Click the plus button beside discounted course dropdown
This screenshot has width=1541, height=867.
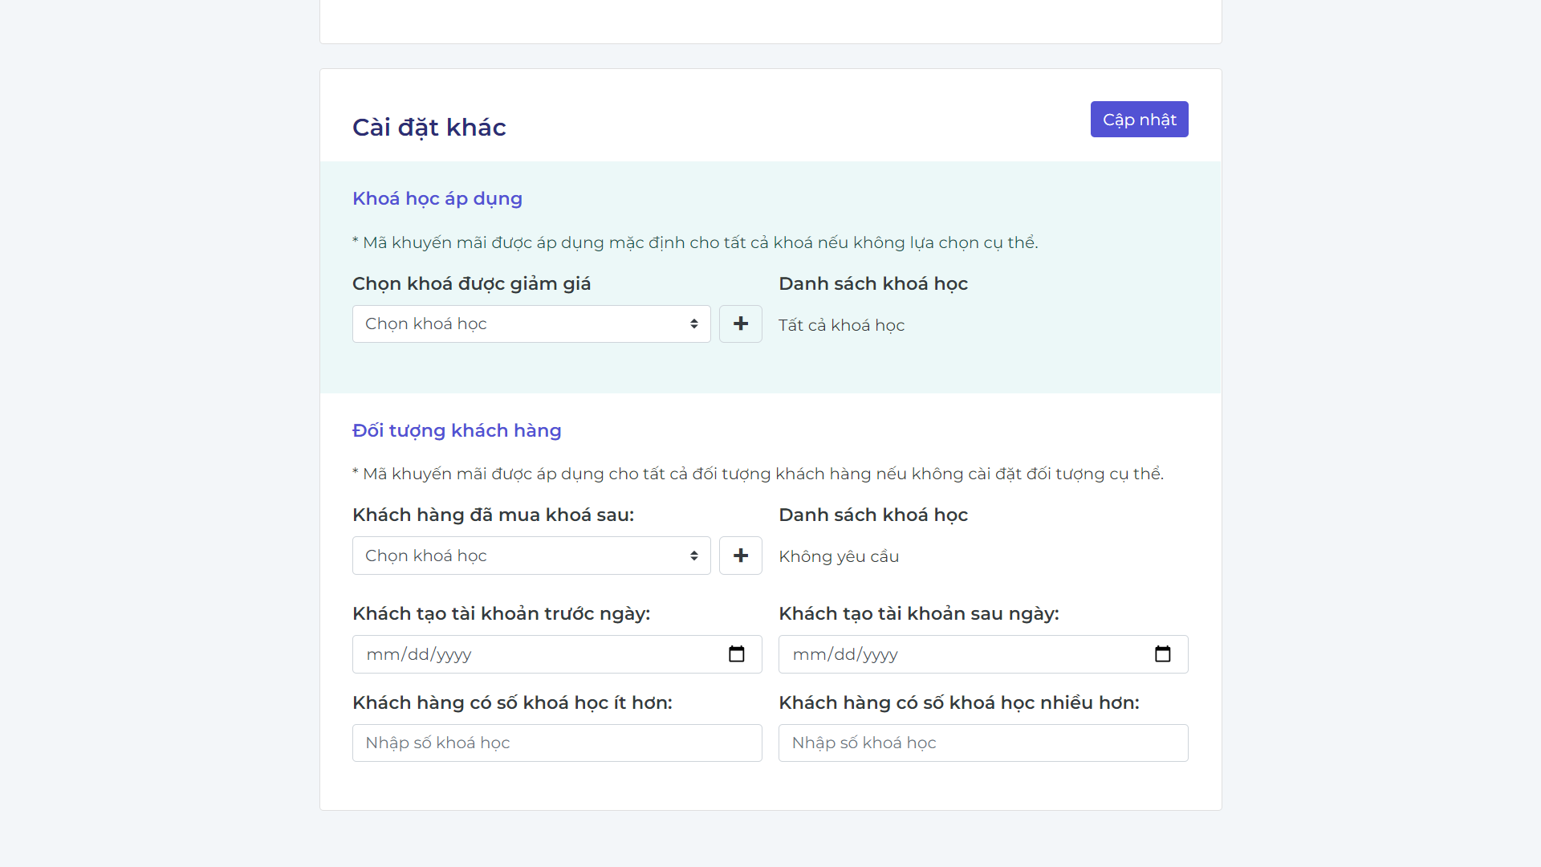tap(740, 324)
